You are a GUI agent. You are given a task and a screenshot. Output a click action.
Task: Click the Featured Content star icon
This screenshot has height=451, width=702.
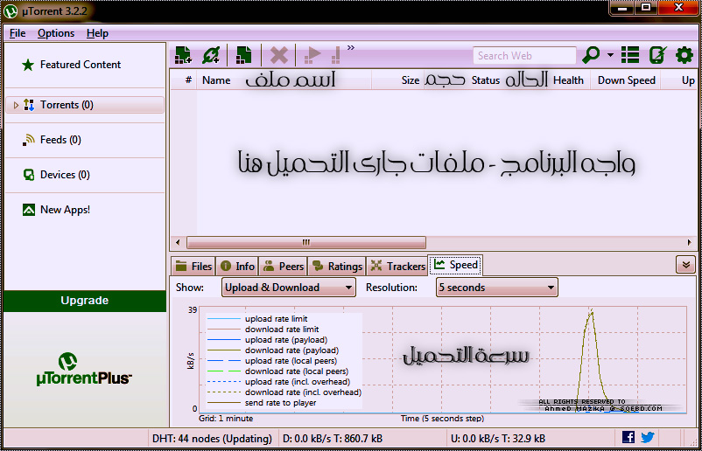tap(28, 65)
